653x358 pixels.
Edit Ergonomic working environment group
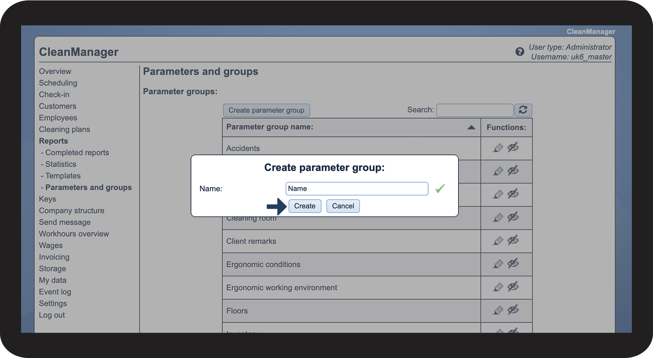click(498, 287)
